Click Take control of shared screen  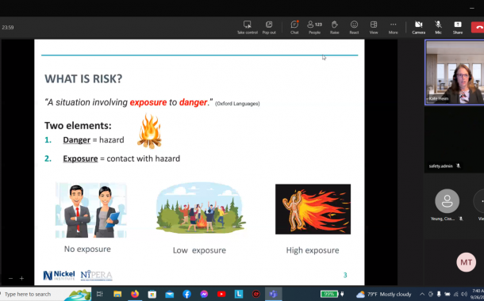(248, 27)
